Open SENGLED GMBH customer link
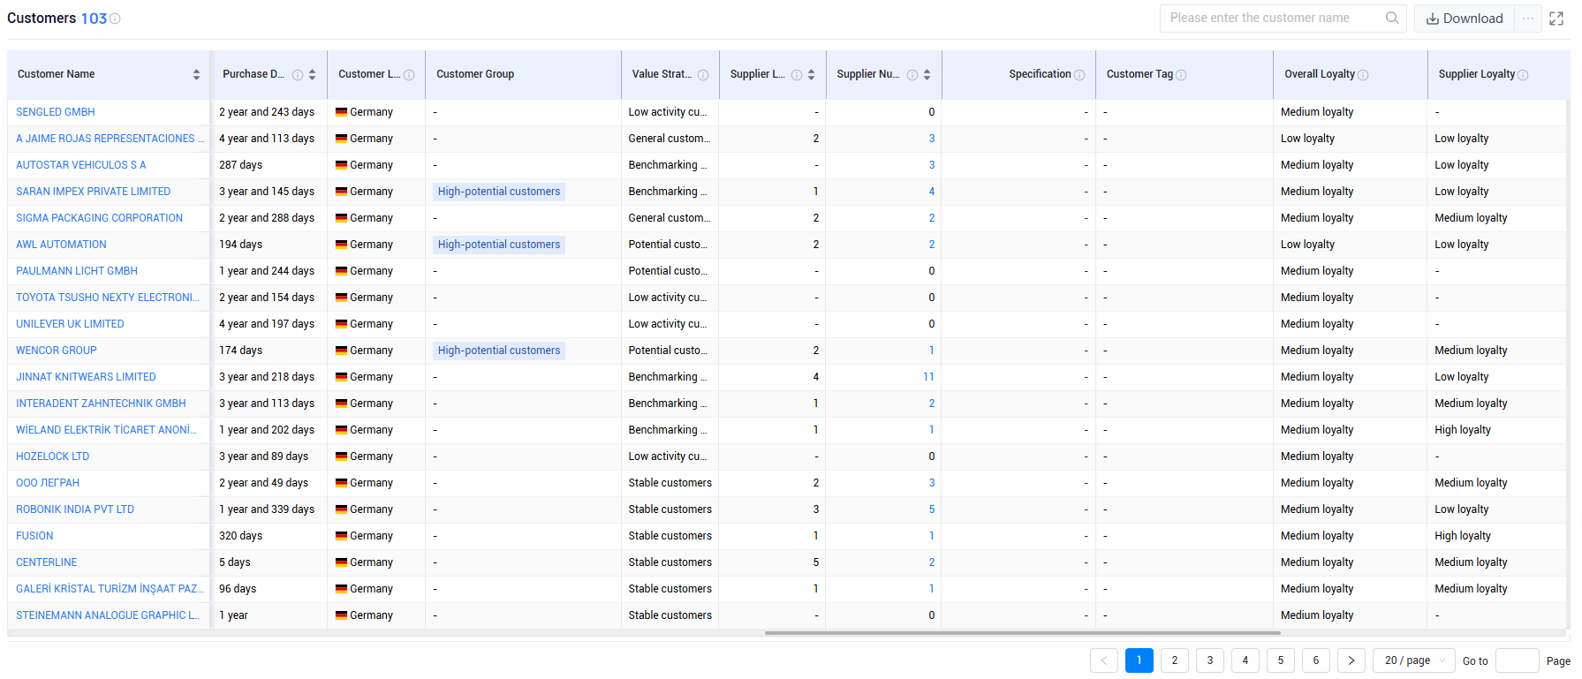Viewport: 1582px width, 679px height. click(x=56, y=112)
